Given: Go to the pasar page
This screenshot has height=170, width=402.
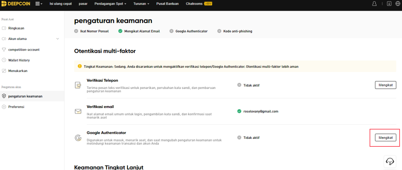Looking at the screenshot, I should tap(83, 4).
